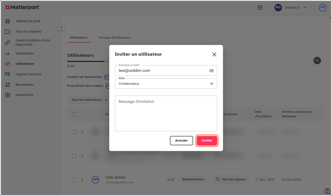This screenshot has height=196, width=332.
Task: Click the Matterport logo
Action: [x=23, y=7]
